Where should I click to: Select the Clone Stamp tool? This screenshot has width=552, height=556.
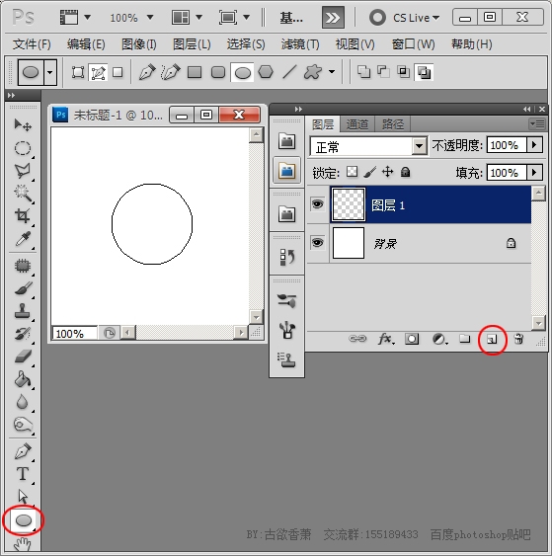click(23, 311)
